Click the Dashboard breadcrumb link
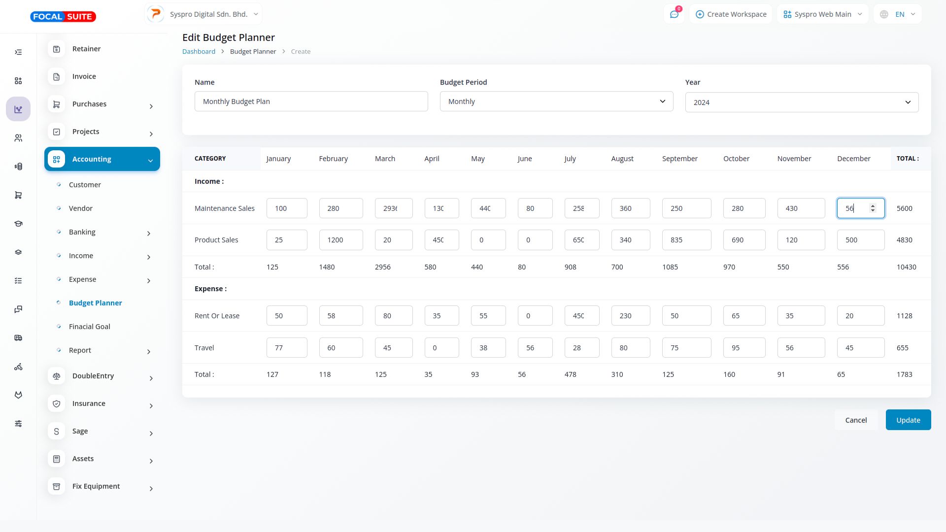This screenshot has height=532, width=946. (x=199, y=52)
